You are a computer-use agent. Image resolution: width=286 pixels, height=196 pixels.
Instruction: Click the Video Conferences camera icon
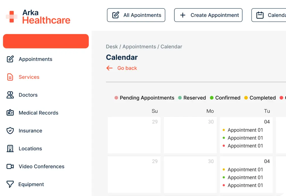[x=10, y=166]
